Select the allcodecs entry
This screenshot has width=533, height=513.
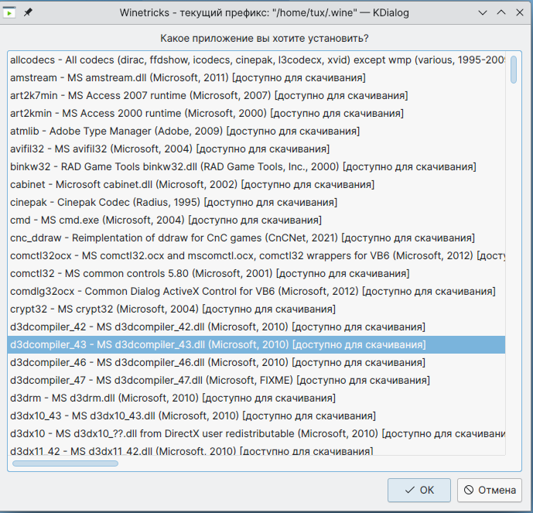coord(255,60)
